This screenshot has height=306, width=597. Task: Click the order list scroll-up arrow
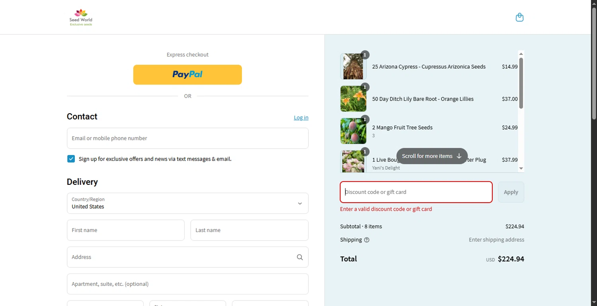[x=521, y=54]
